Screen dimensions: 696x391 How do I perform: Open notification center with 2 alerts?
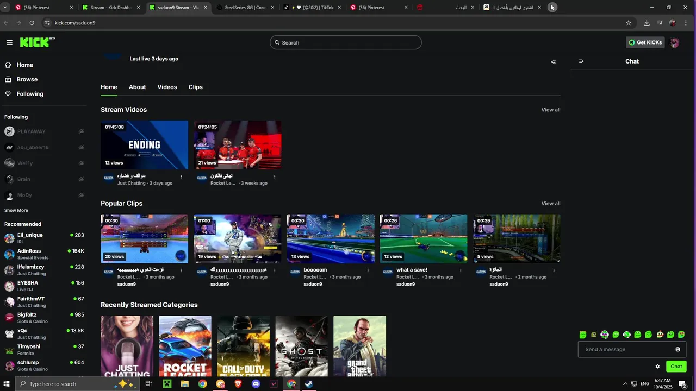coord(682,384)
